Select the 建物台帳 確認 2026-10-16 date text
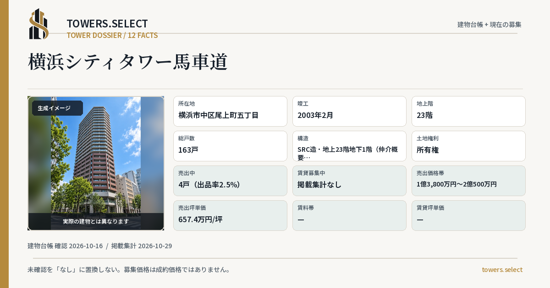 coord(65,246)
